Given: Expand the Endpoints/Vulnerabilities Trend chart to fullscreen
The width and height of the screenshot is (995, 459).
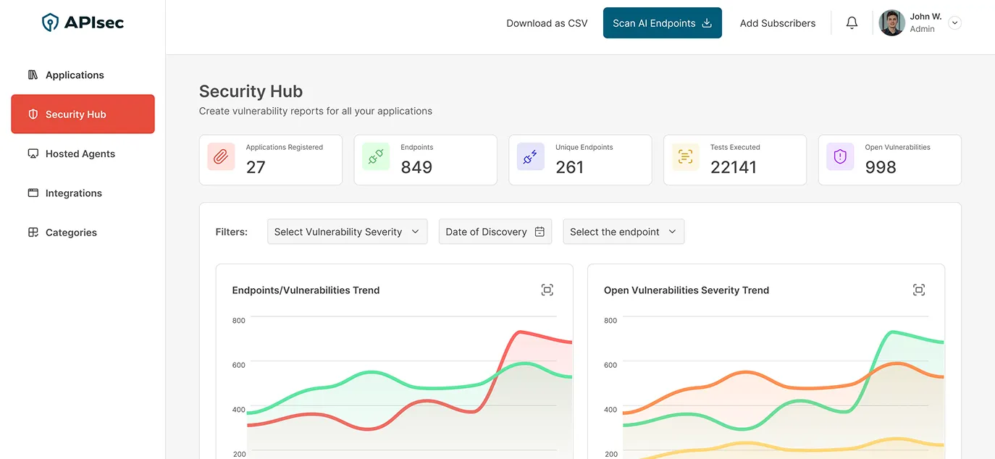Looking at the screenshot, I should 547,289.
